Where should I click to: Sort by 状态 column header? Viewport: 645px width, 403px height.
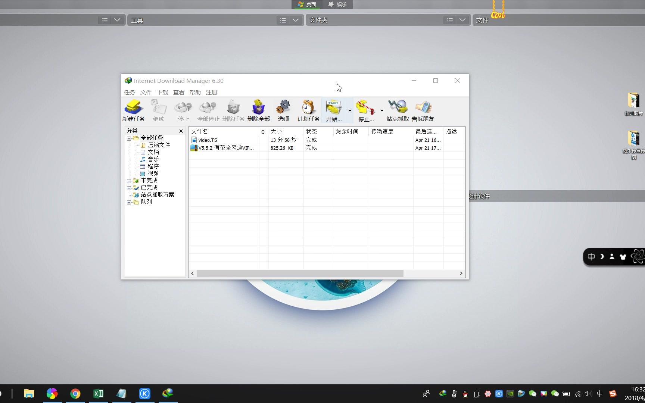click(x=318, y=131)
